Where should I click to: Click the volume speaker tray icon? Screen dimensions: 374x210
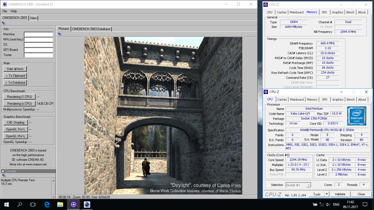328,204
